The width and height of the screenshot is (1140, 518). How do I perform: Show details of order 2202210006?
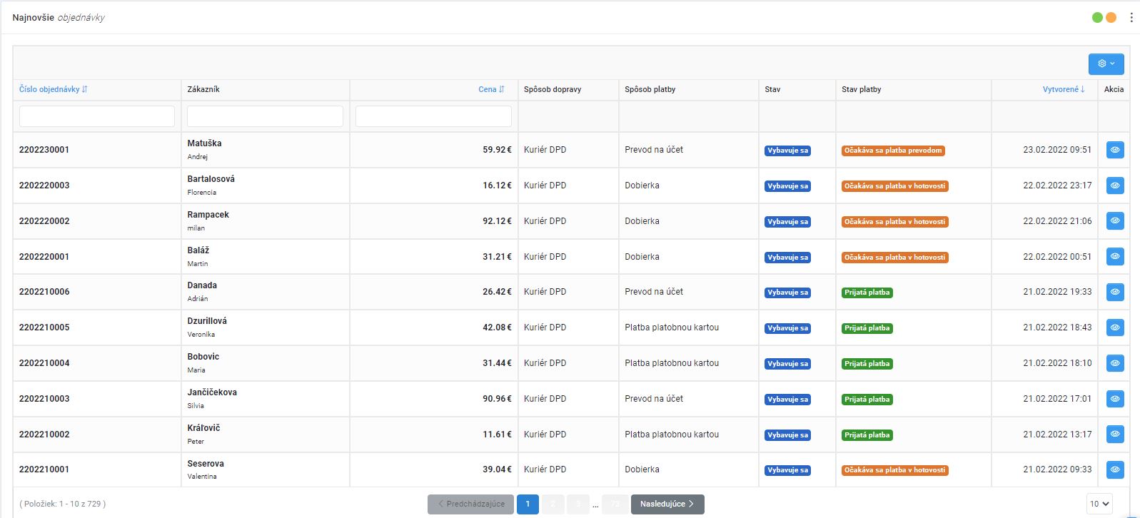pyautogui.click(x=1114, y=292)
